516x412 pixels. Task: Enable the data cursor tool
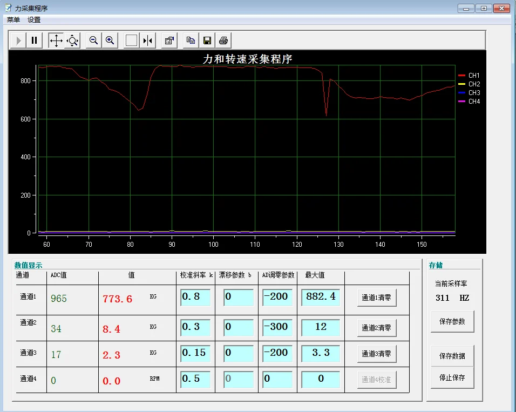pos(148,40)
